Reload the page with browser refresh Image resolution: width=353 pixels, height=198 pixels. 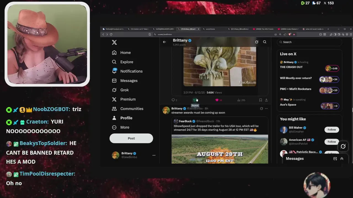click(111, 34)
